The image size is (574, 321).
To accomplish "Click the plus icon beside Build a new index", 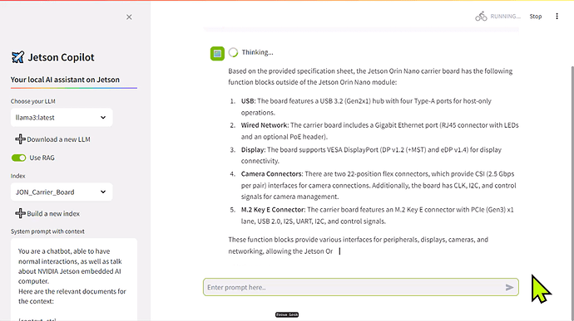I will point(20,213).
